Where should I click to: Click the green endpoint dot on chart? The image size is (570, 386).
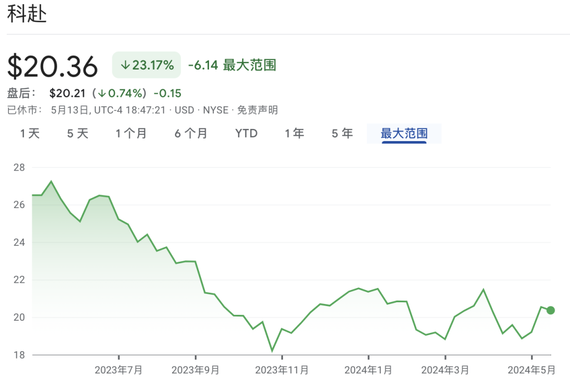550,310
